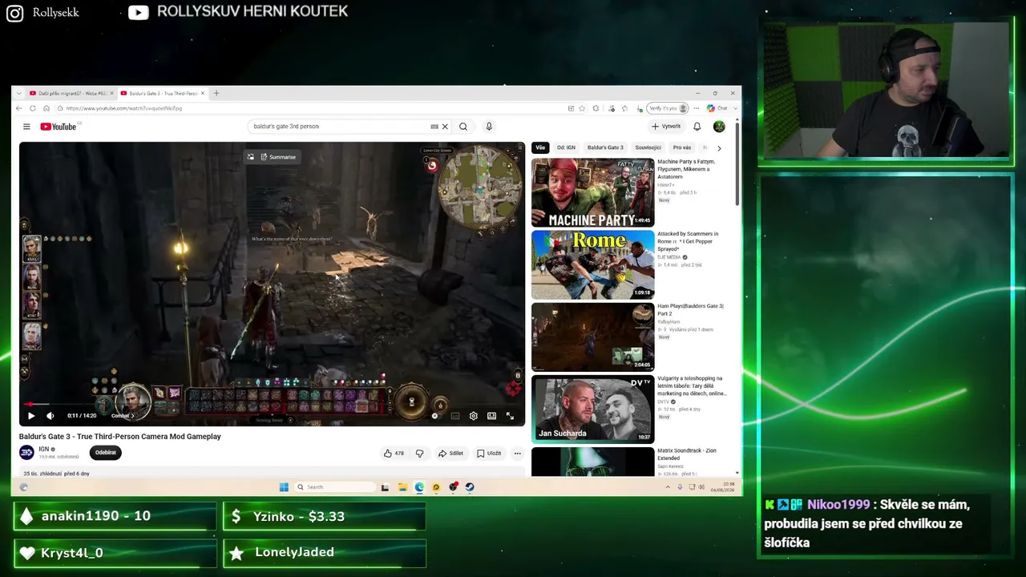This screenshot has height=577, width=1026.
Task: Click the browser address bar URL
Action: [x=124, y=108]
